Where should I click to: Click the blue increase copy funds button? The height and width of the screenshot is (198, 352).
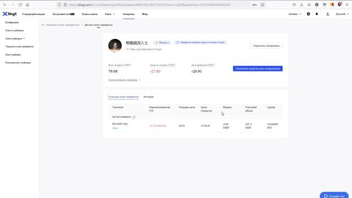[258, 68]
